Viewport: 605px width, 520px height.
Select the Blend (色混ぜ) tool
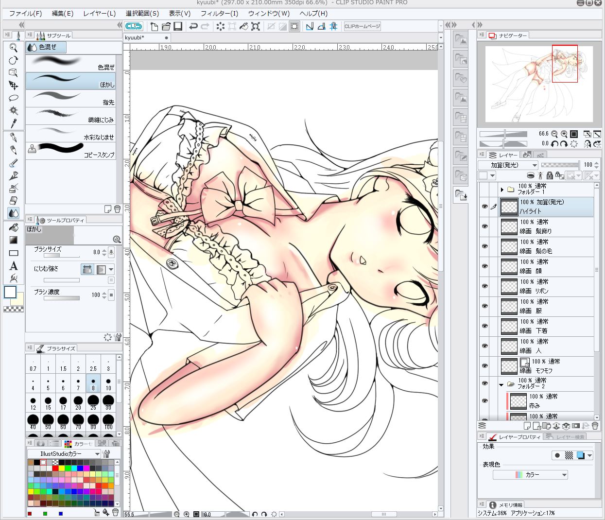pyautogui.click(x=14, y=213)
